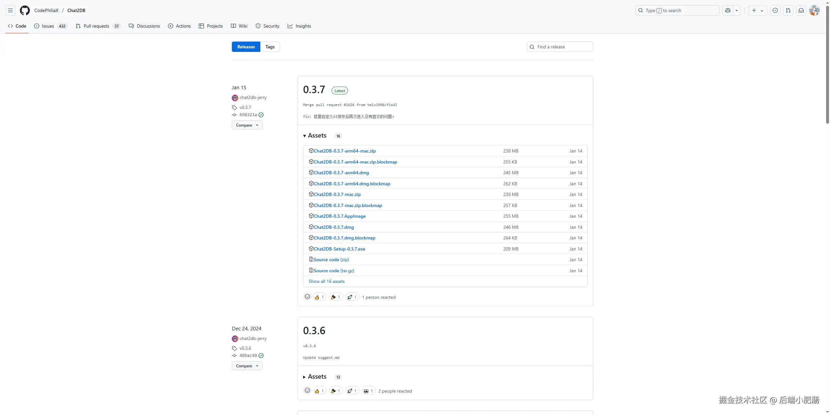Viewport: 830px width, 415px height.
Task: Open the issues header icon
Action: coord(775,10)
